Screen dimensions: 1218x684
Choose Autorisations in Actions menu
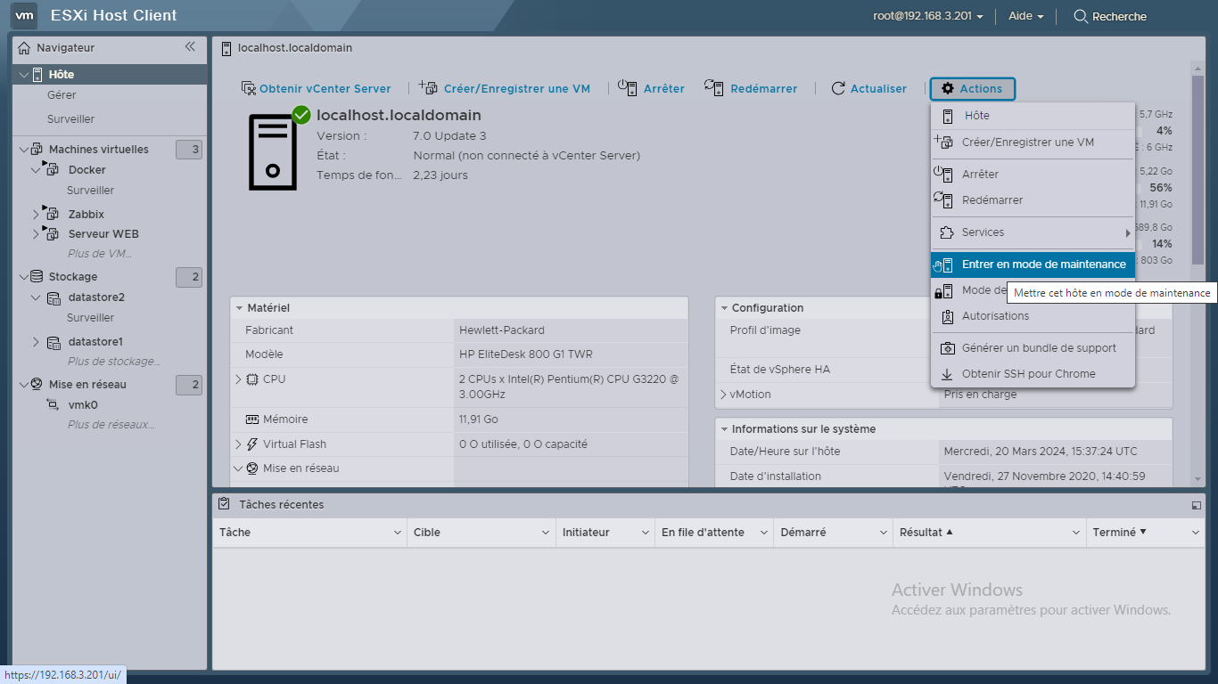(1033, 316)
